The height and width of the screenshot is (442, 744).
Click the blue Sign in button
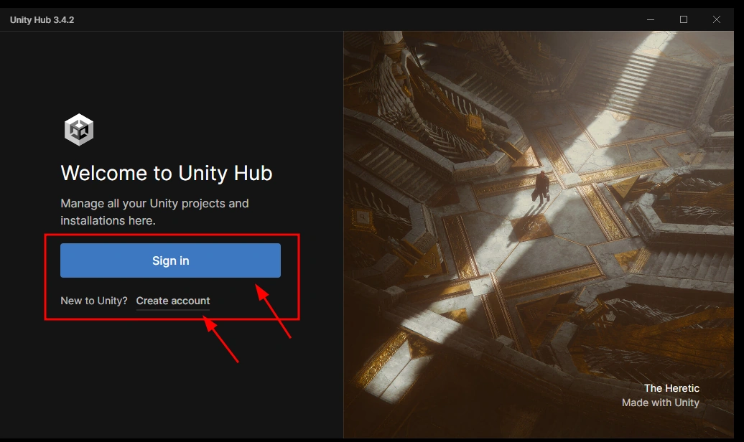170,260
